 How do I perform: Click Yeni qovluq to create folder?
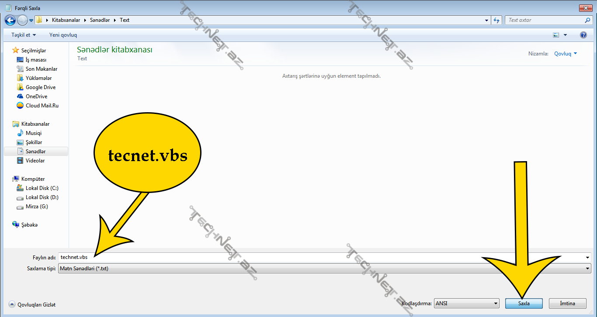(63, 35)
